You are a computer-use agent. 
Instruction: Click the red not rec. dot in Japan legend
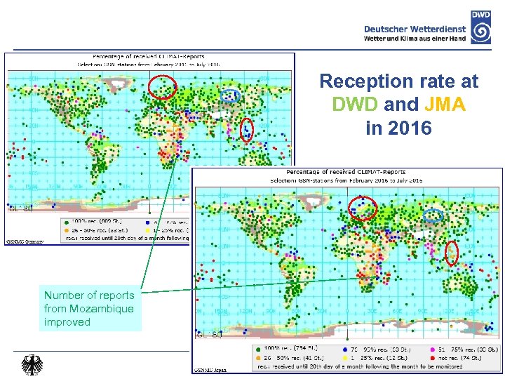pyautogui.click(x=433, y=358)
